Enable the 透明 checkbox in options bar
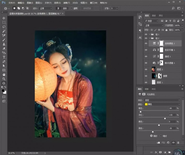The height and width of the screenshot is (155, 185). pyautogui.click(x=72, y=8)
